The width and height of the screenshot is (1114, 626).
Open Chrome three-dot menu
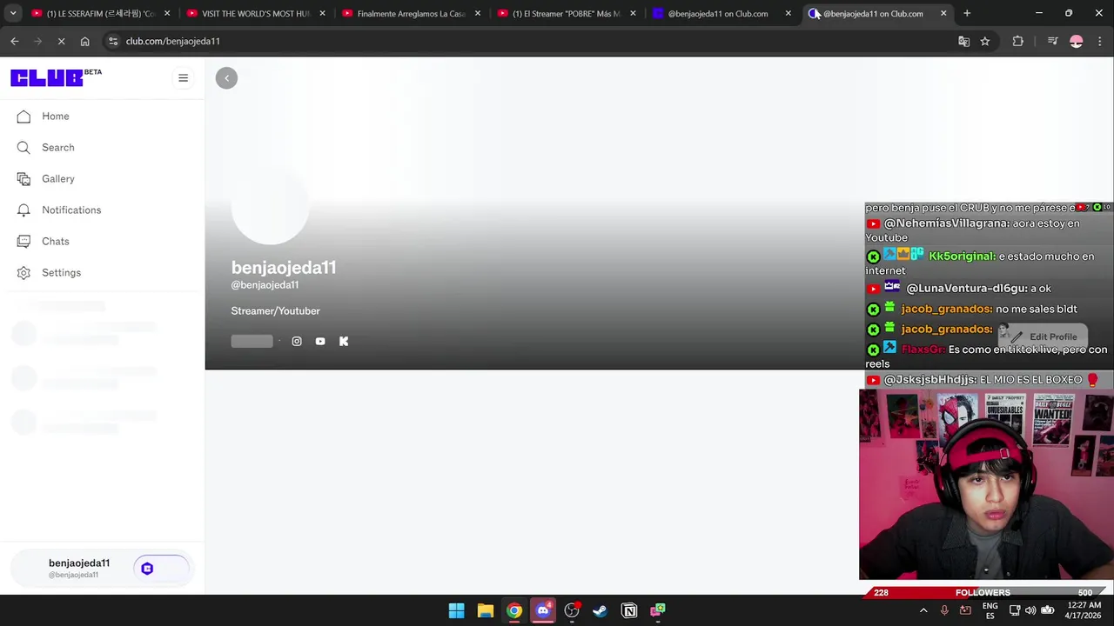[1100, 41]
